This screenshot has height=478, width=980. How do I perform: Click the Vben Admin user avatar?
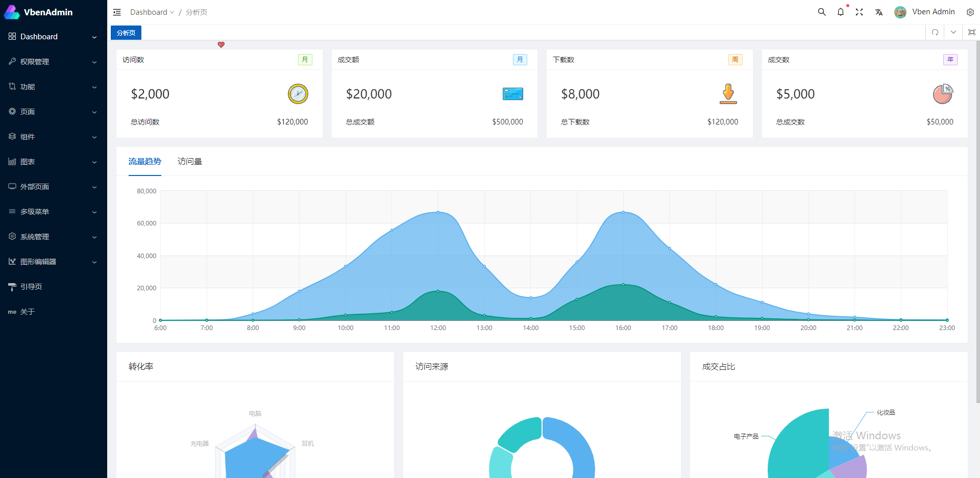point(900,12)
